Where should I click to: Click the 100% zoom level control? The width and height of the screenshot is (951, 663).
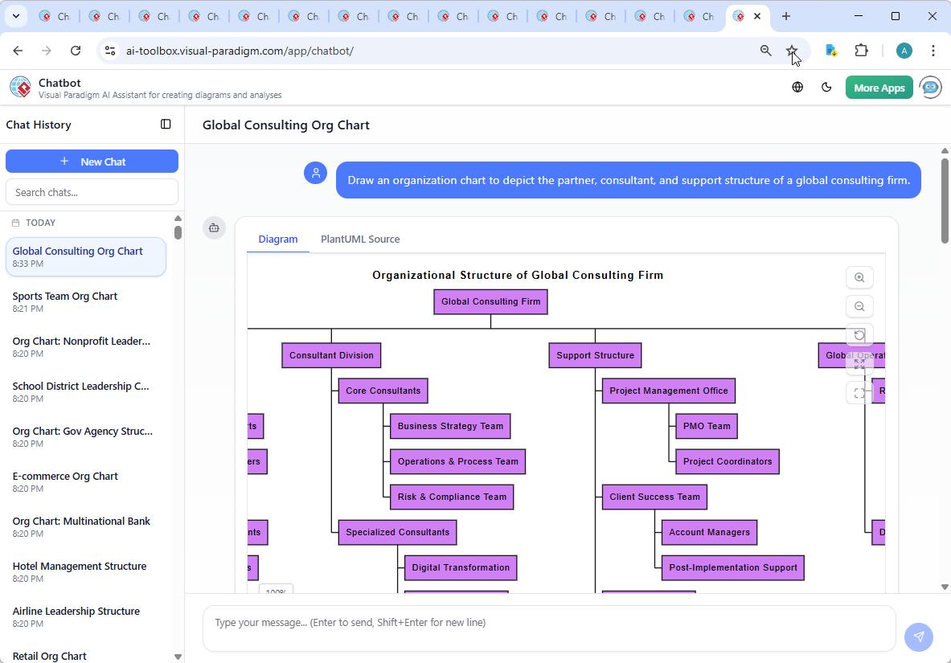click(276, 591)
